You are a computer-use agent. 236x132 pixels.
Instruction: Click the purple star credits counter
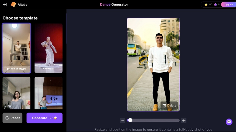point(216,4)
